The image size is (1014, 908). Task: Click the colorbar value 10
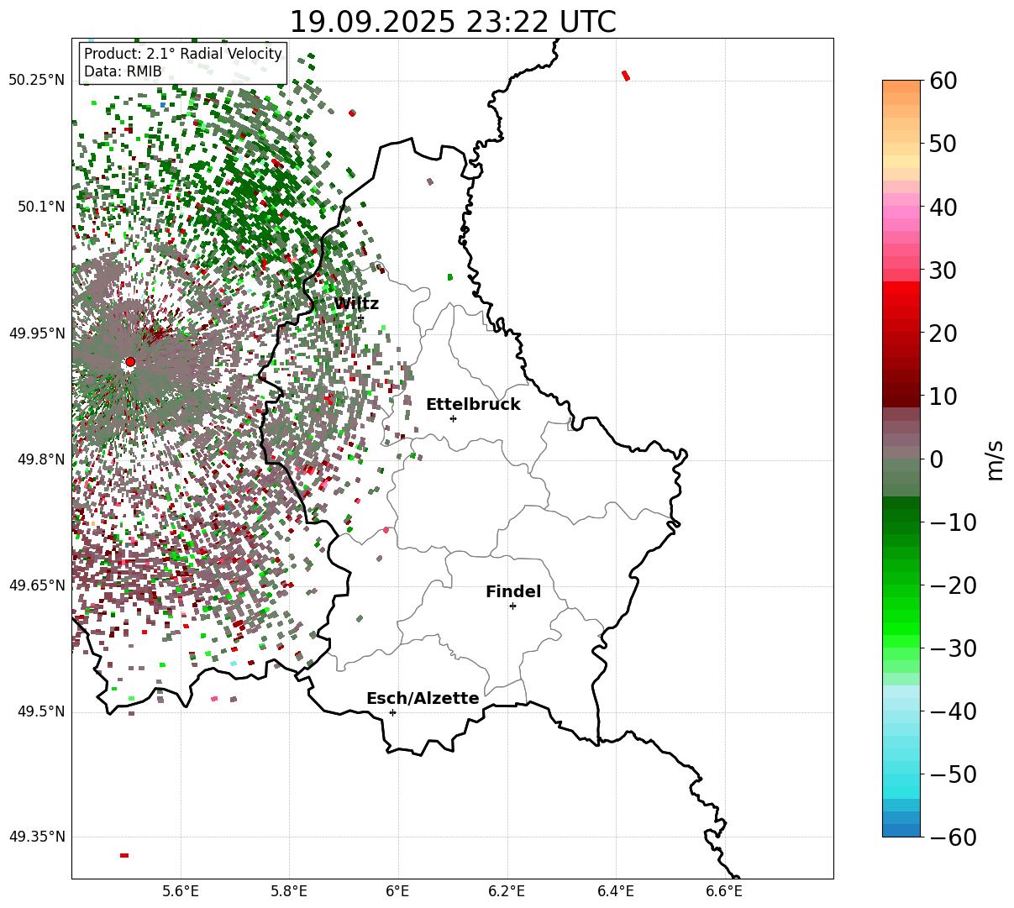[x=942, y=396]
